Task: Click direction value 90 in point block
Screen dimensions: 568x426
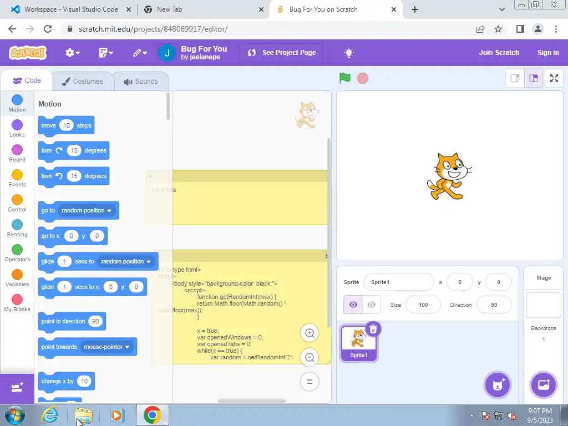Action: click(x=95, y=321)
